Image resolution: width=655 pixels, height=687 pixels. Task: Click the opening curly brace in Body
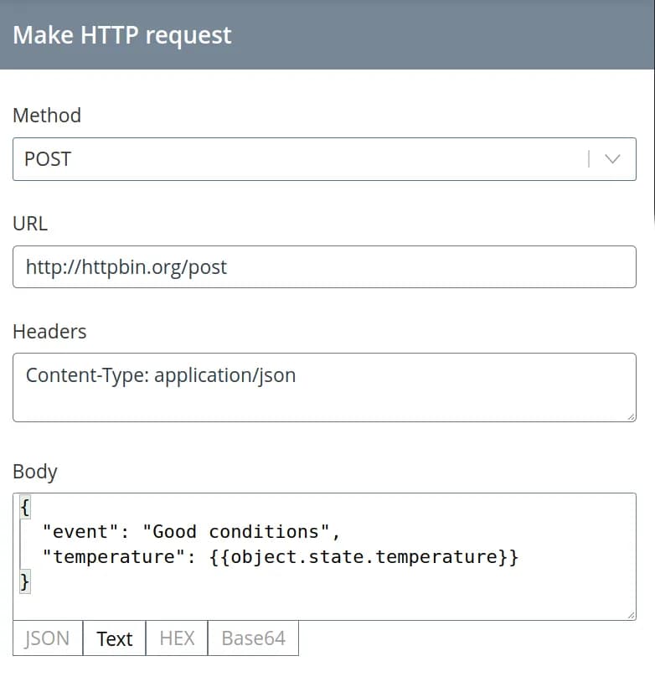coord(25,507)
